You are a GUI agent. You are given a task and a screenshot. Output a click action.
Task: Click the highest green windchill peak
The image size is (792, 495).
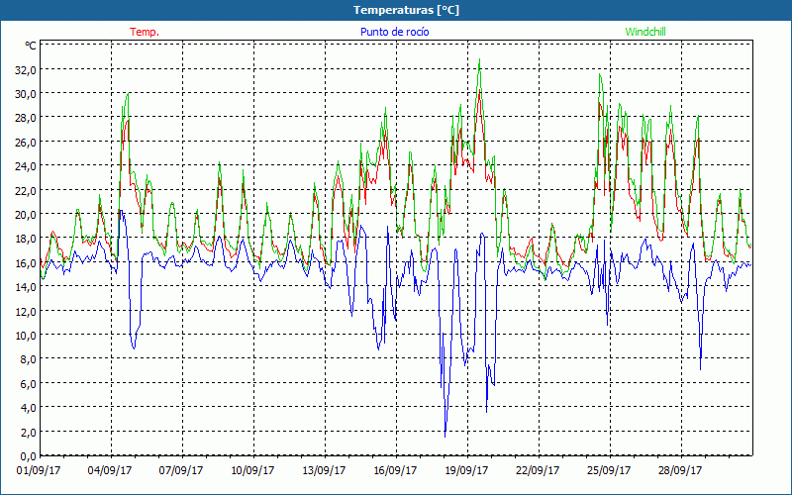(479, 59)
